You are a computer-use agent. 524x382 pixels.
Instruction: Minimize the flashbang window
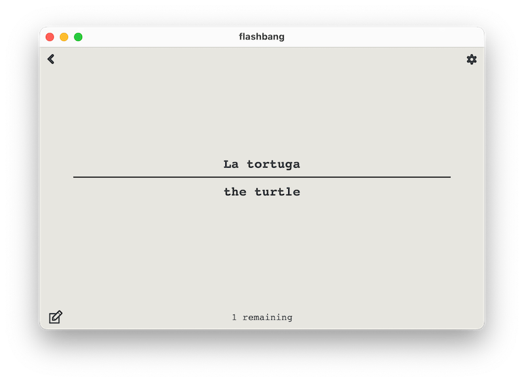coord(64,37)
